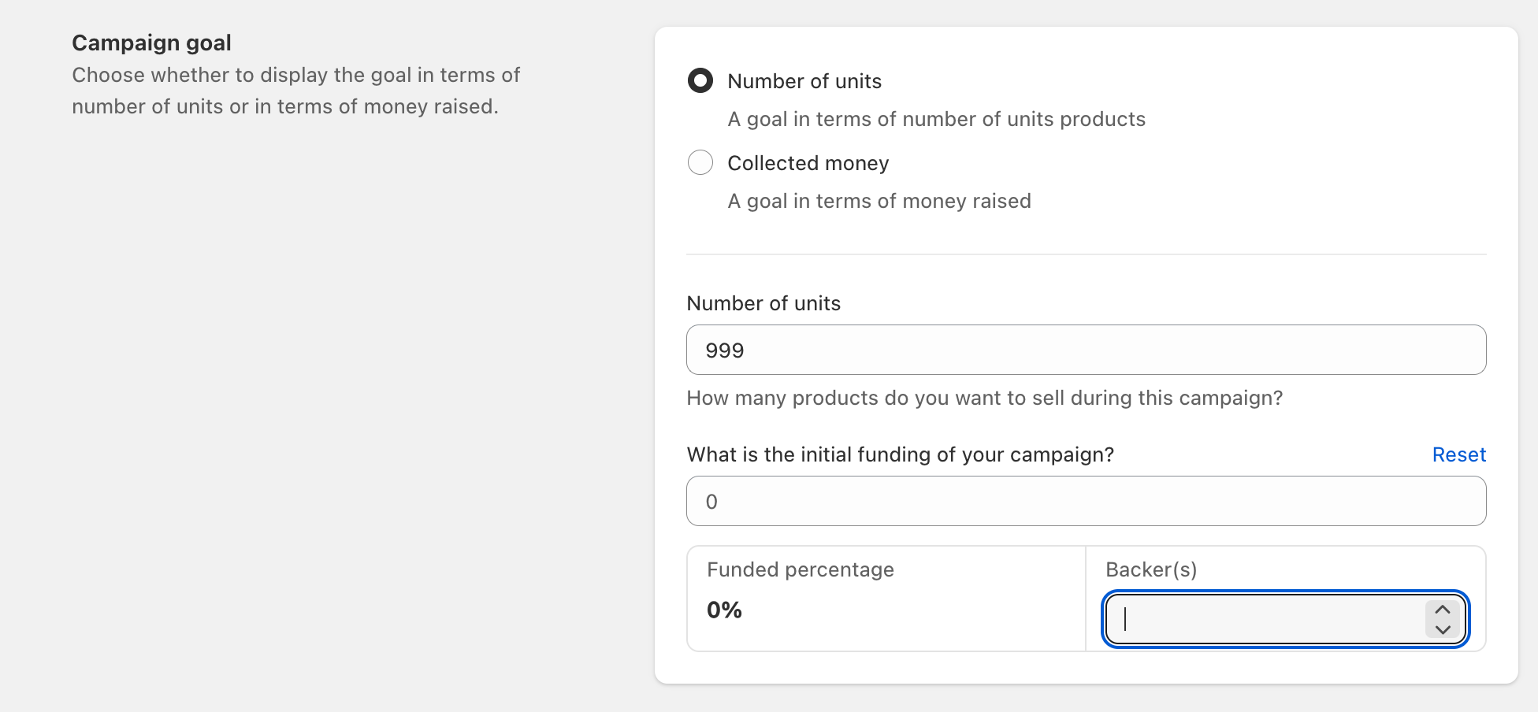Viewport: 1538px width, 712px height.
Task: Click the Funded percentage 0% value
Action: point(724,610)
